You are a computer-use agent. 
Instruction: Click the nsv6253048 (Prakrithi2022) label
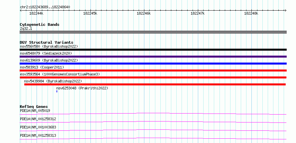click(82, 88)
